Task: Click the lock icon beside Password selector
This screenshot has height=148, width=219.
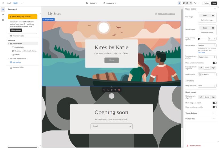Action: pyautogui.click(x=104, y=3)
